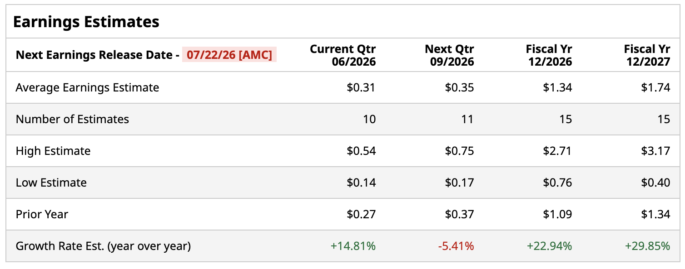Select the $0.76 low estimate value
This screenshot has height=269, width=685.
pos(557,183)
